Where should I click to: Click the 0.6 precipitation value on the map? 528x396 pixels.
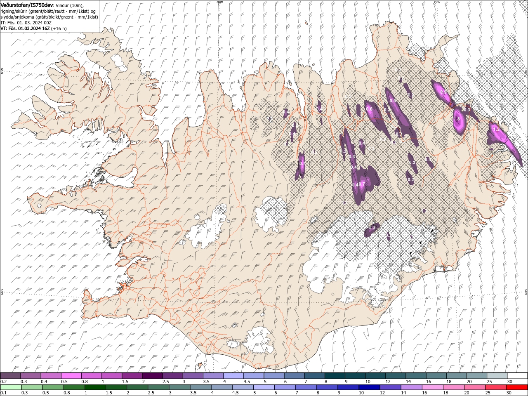369,109
